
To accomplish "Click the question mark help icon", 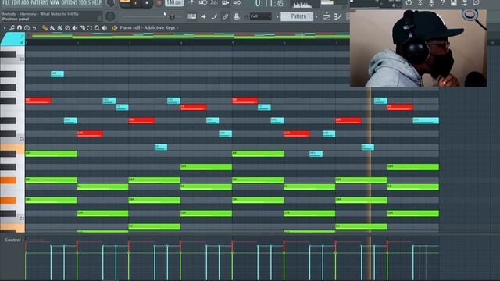I will [x=442, y=3].
